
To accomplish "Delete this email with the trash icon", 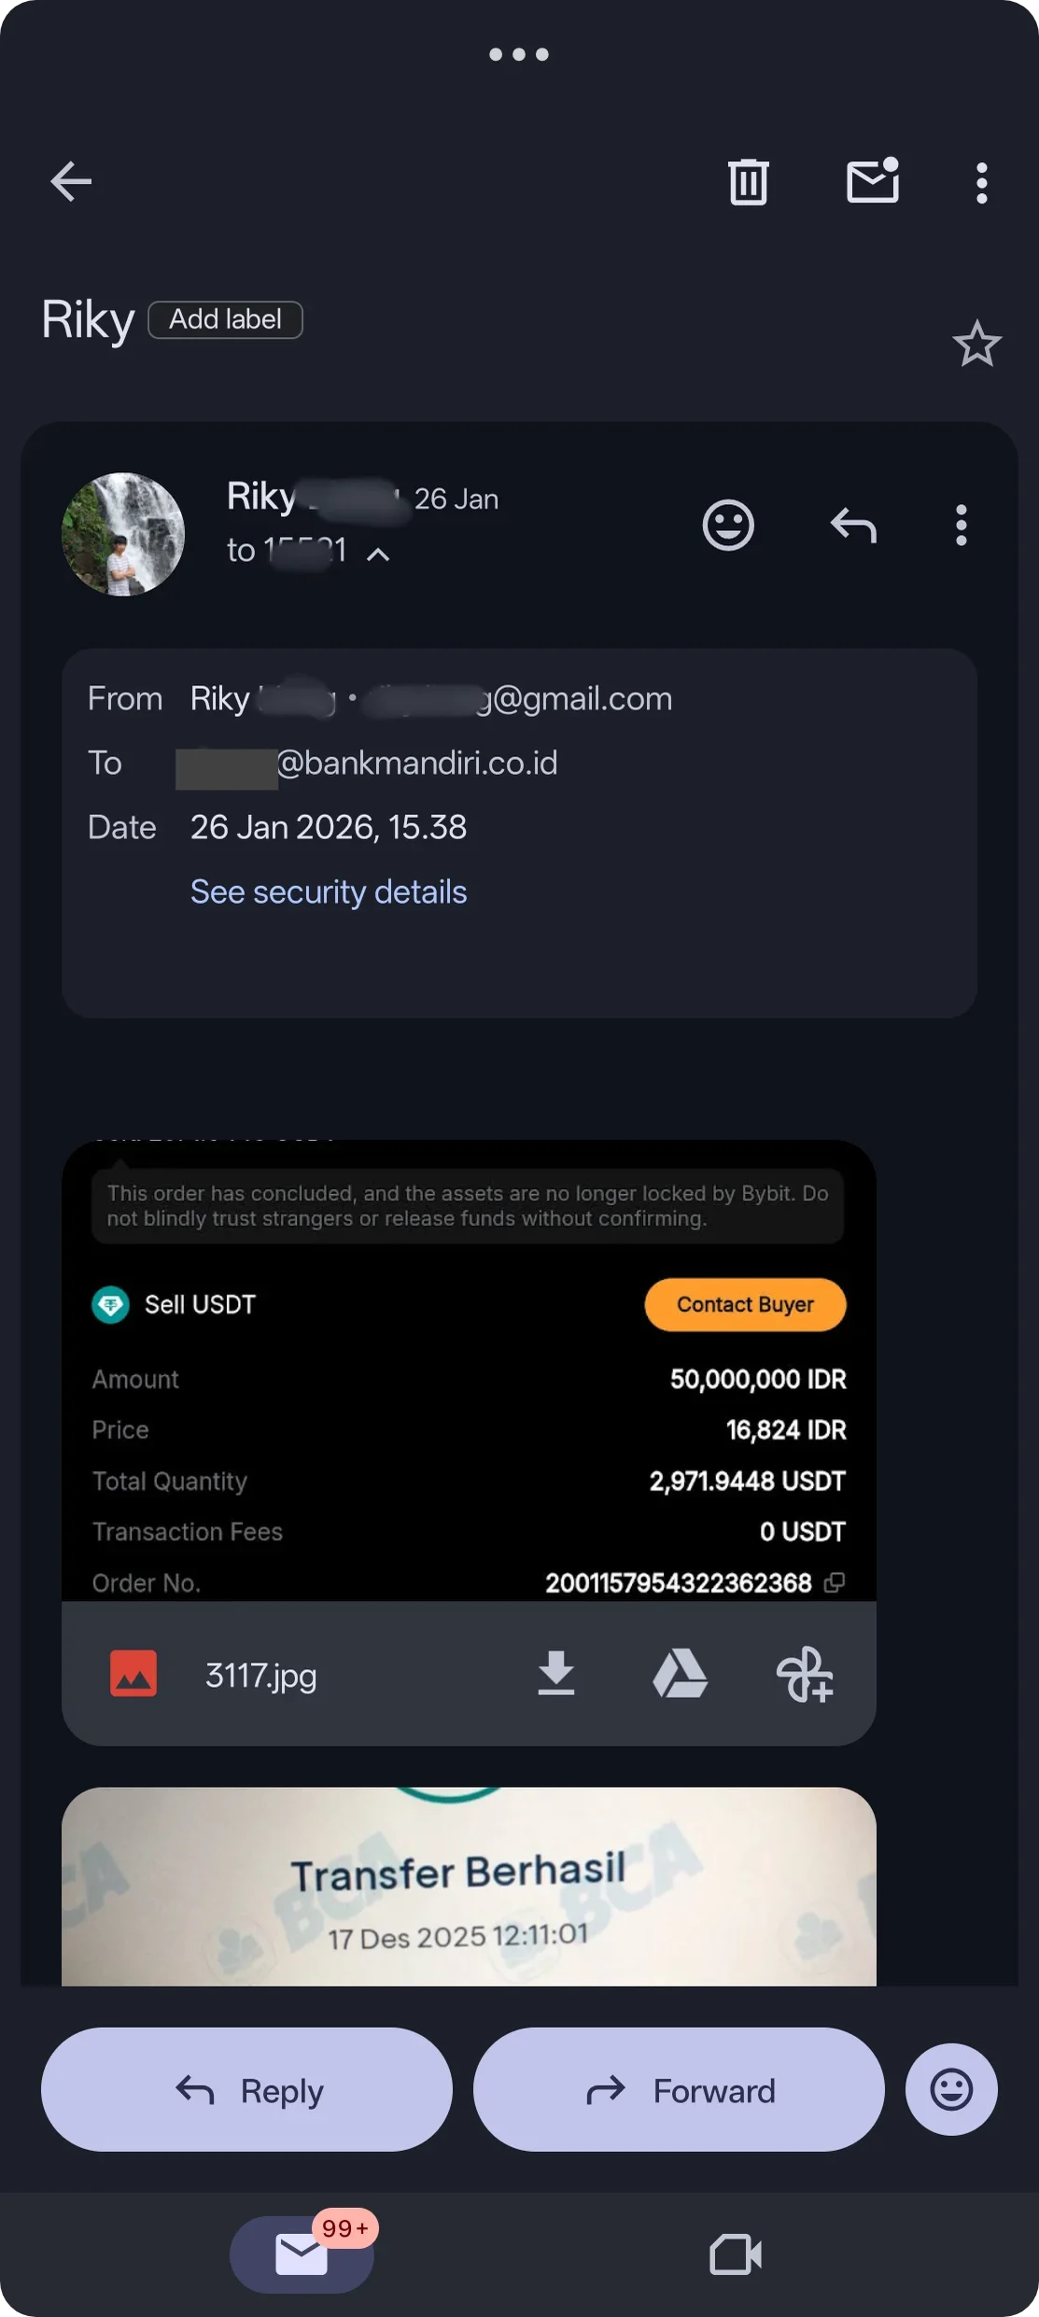I will (x=748, y=181).
